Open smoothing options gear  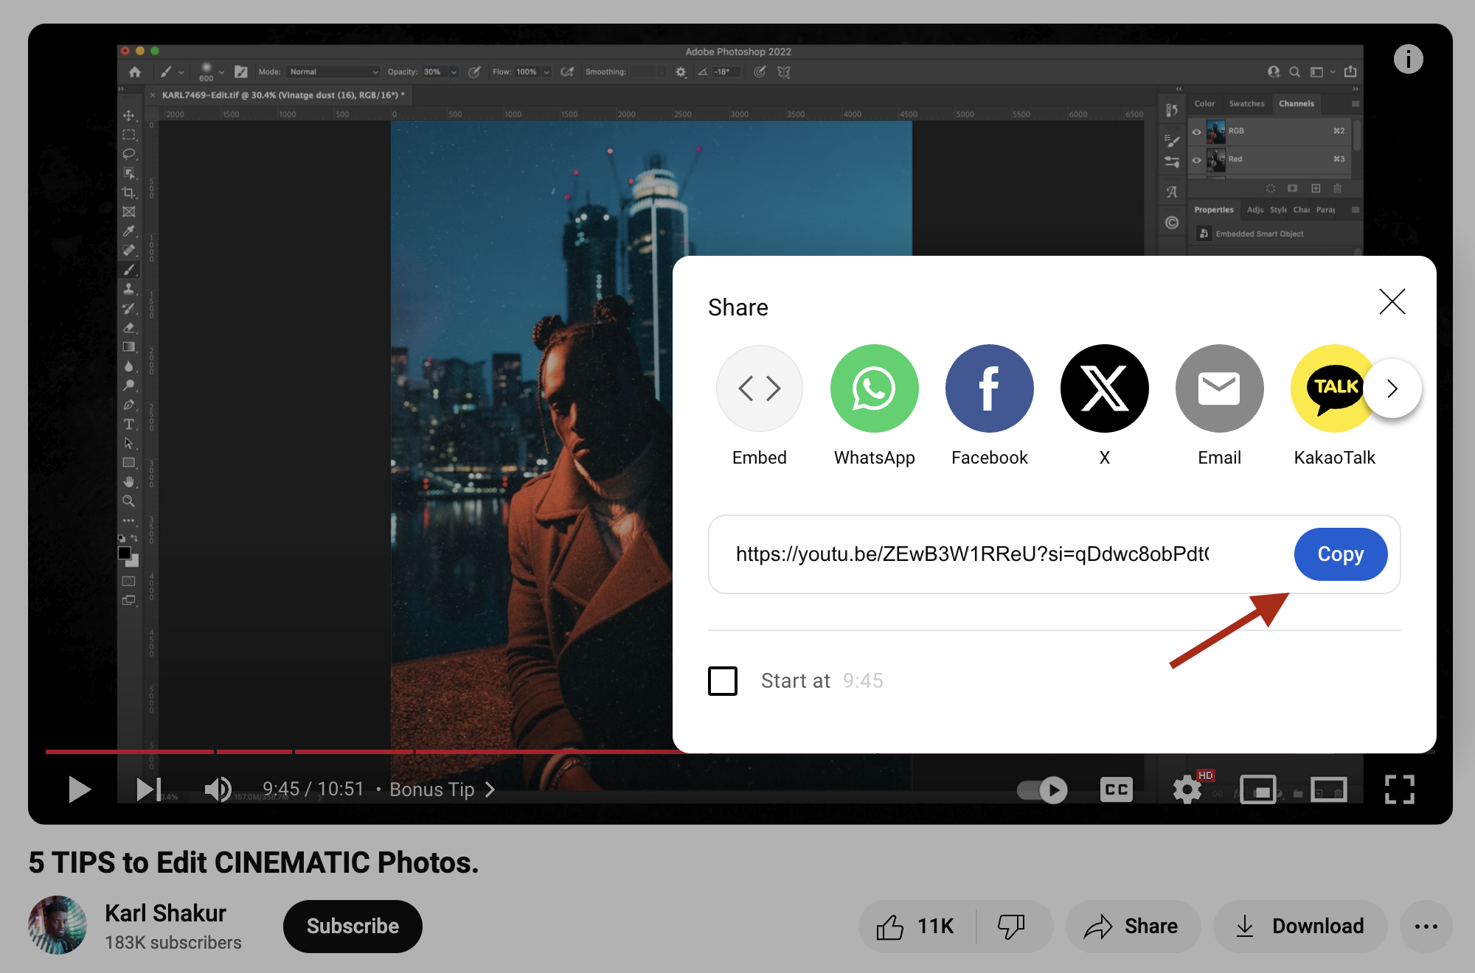click(681, 72)
